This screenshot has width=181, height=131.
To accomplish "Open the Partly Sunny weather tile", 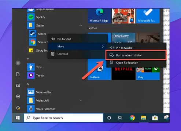I will [123, 37].
